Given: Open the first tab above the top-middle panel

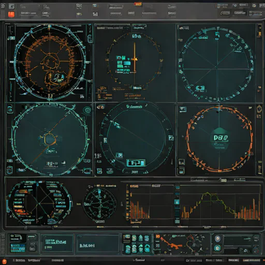Looking at the screenshot, I should coord(112,27).
